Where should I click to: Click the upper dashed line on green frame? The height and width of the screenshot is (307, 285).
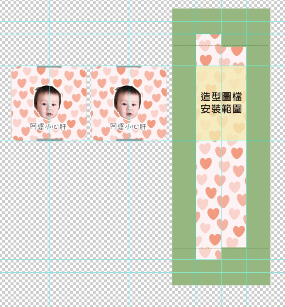click(x=184, y=46)
